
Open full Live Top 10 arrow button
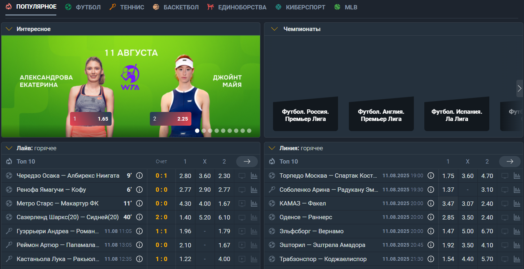[x=247, y=161]
